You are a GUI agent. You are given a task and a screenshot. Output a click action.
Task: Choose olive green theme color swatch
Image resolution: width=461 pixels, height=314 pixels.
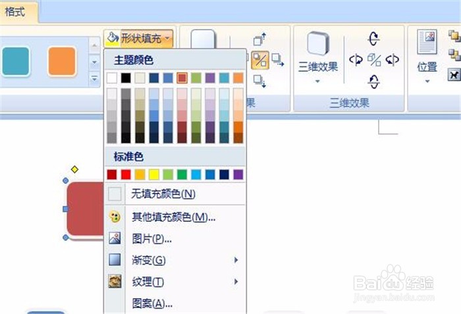[x=196, y=78]
